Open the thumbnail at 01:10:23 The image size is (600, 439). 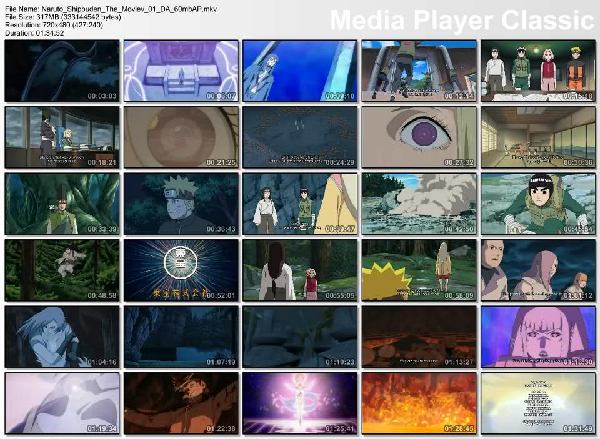tap(300, 337)
